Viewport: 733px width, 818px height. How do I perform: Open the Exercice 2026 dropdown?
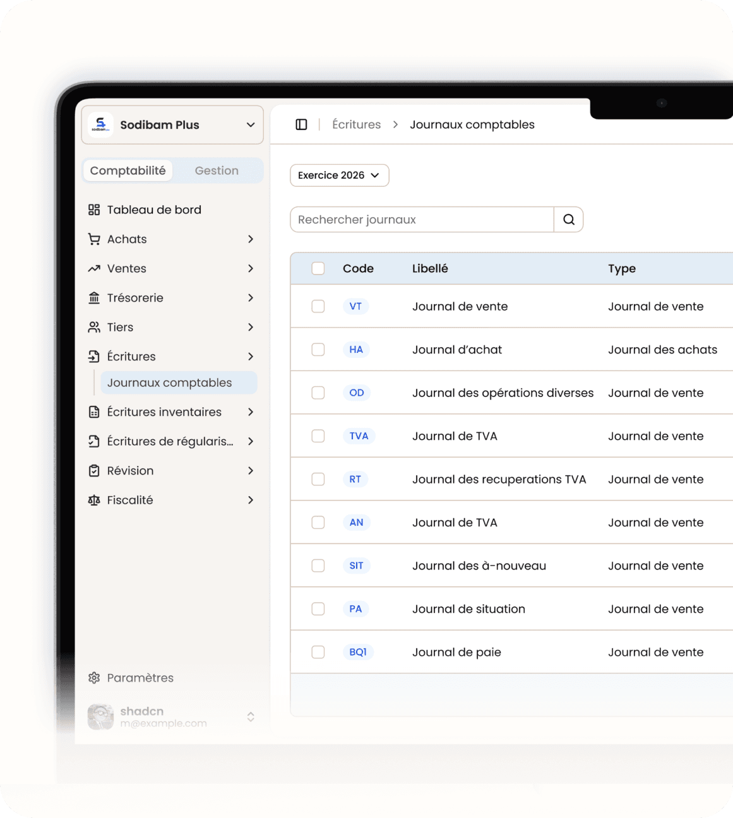tap(340, 175)
